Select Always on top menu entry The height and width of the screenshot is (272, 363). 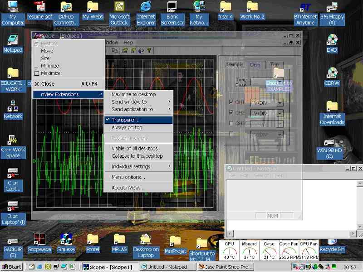127,127
